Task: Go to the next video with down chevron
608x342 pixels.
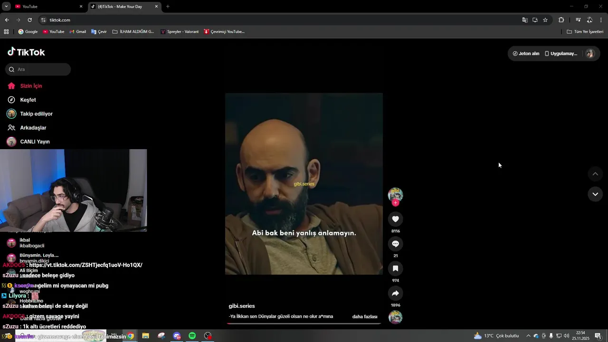Action: click(x=595, y=194)
